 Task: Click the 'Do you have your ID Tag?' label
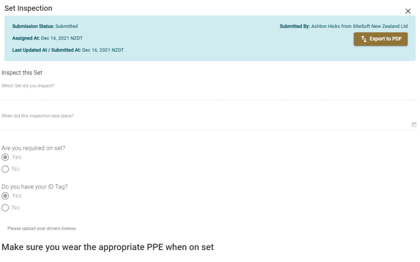click(34, 187)
